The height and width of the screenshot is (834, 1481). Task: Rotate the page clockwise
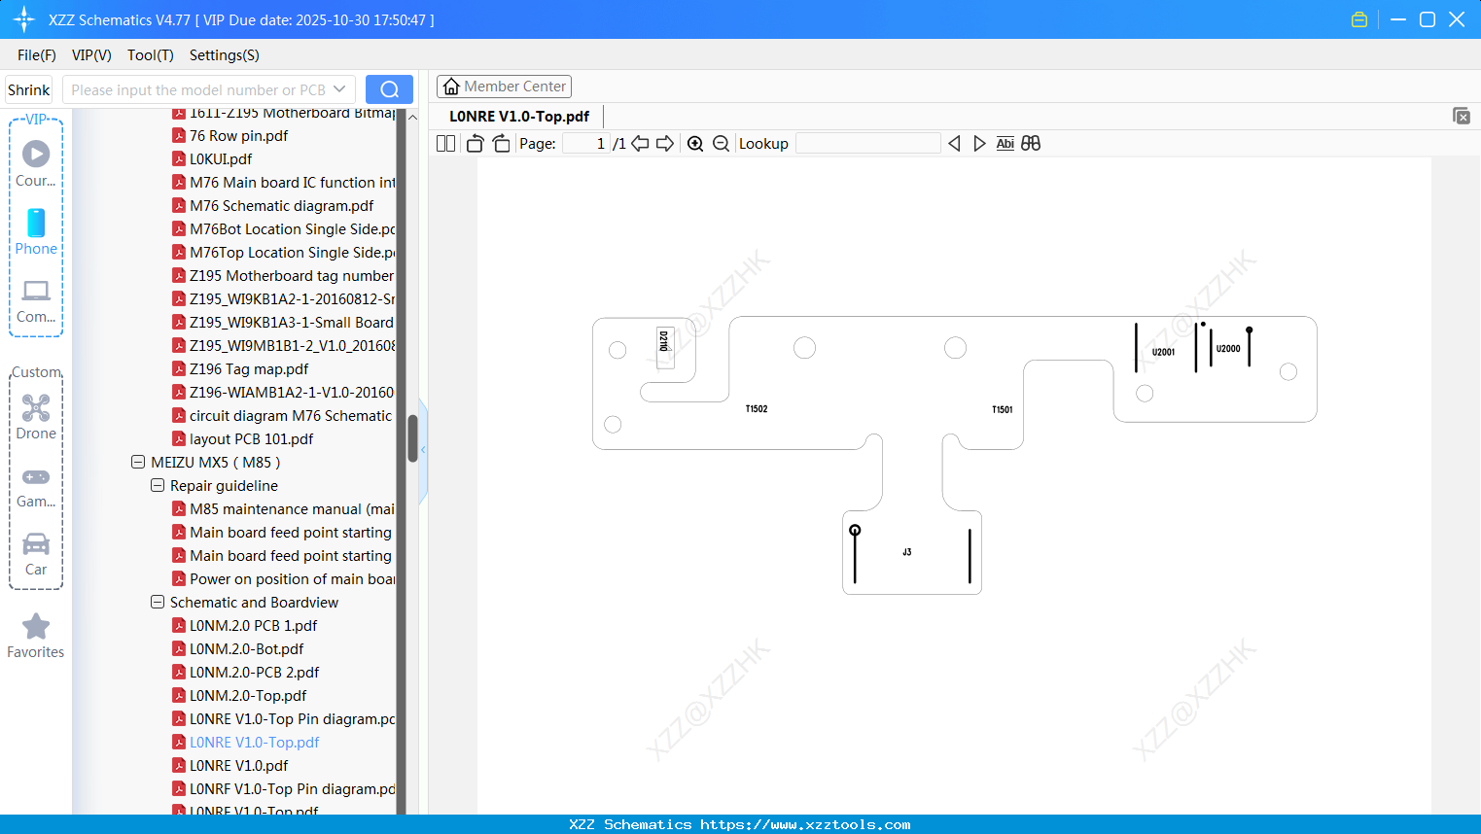pyautogui.click(x=501, y=144)
